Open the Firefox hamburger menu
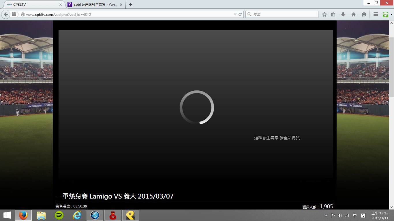394x221 pixels. [376, 14]
